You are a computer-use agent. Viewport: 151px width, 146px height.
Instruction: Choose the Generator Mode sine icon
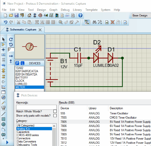(3, 98)
